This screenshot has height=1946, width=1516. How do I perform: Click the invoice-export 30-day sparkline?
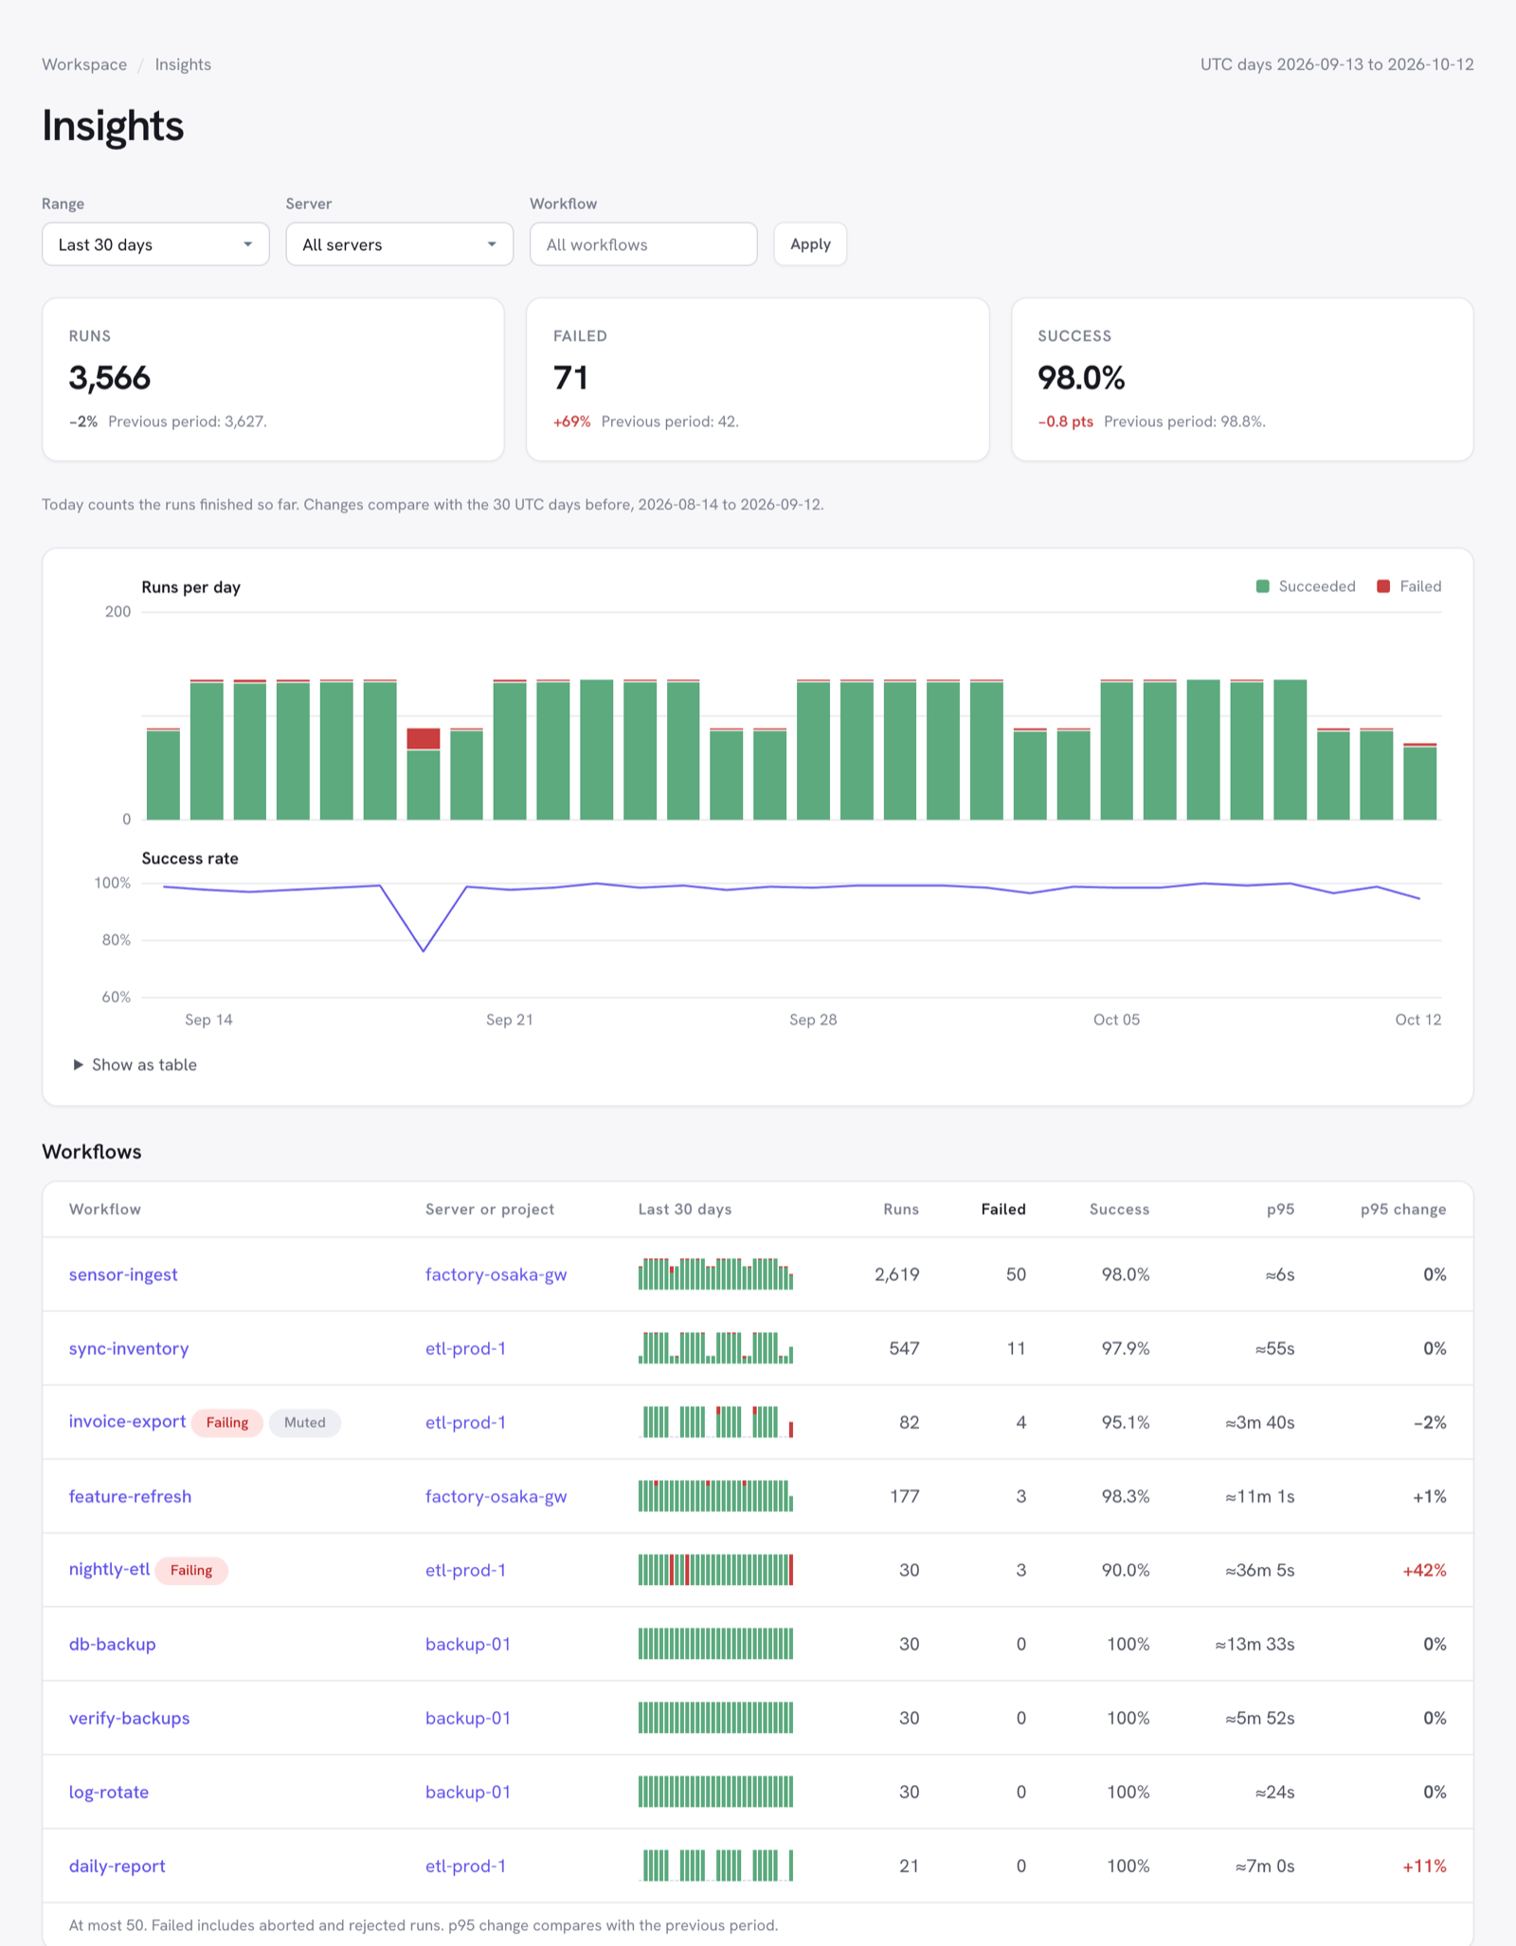point(715,1422)
